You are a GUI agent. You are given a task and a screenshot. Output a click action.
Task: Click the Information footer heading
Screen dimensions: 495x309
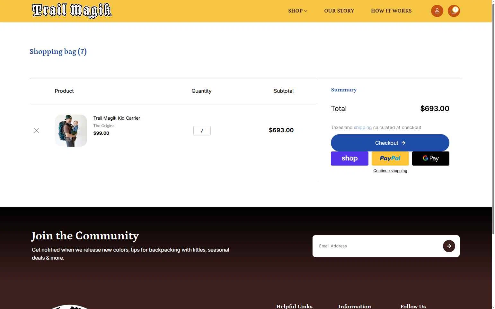pos(354,306)
